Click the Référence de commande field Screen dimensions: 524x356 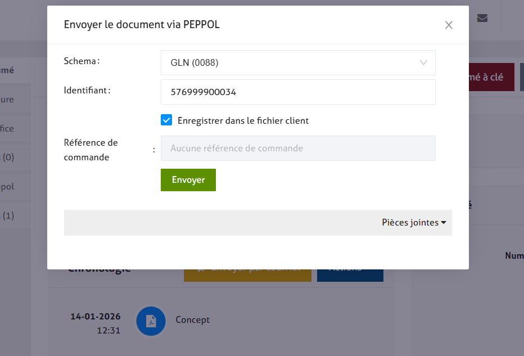pyautogui.click(x=297, y=148)
